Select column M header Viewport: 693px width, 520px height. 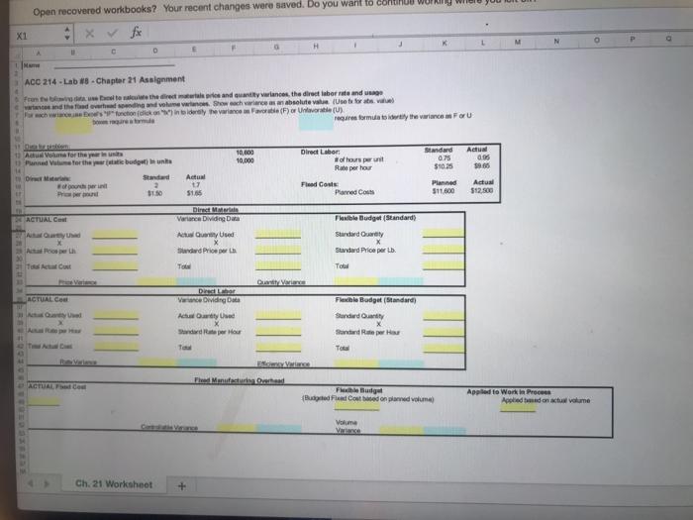[518, 42]
